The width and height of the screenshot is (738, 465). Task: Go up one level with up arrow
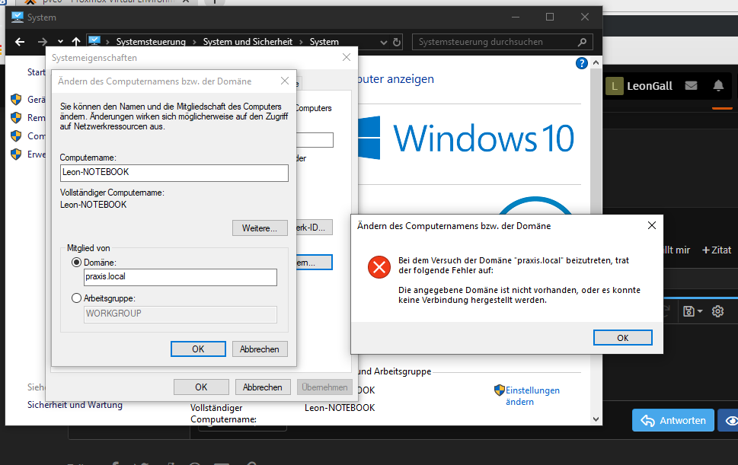point(75,42)
